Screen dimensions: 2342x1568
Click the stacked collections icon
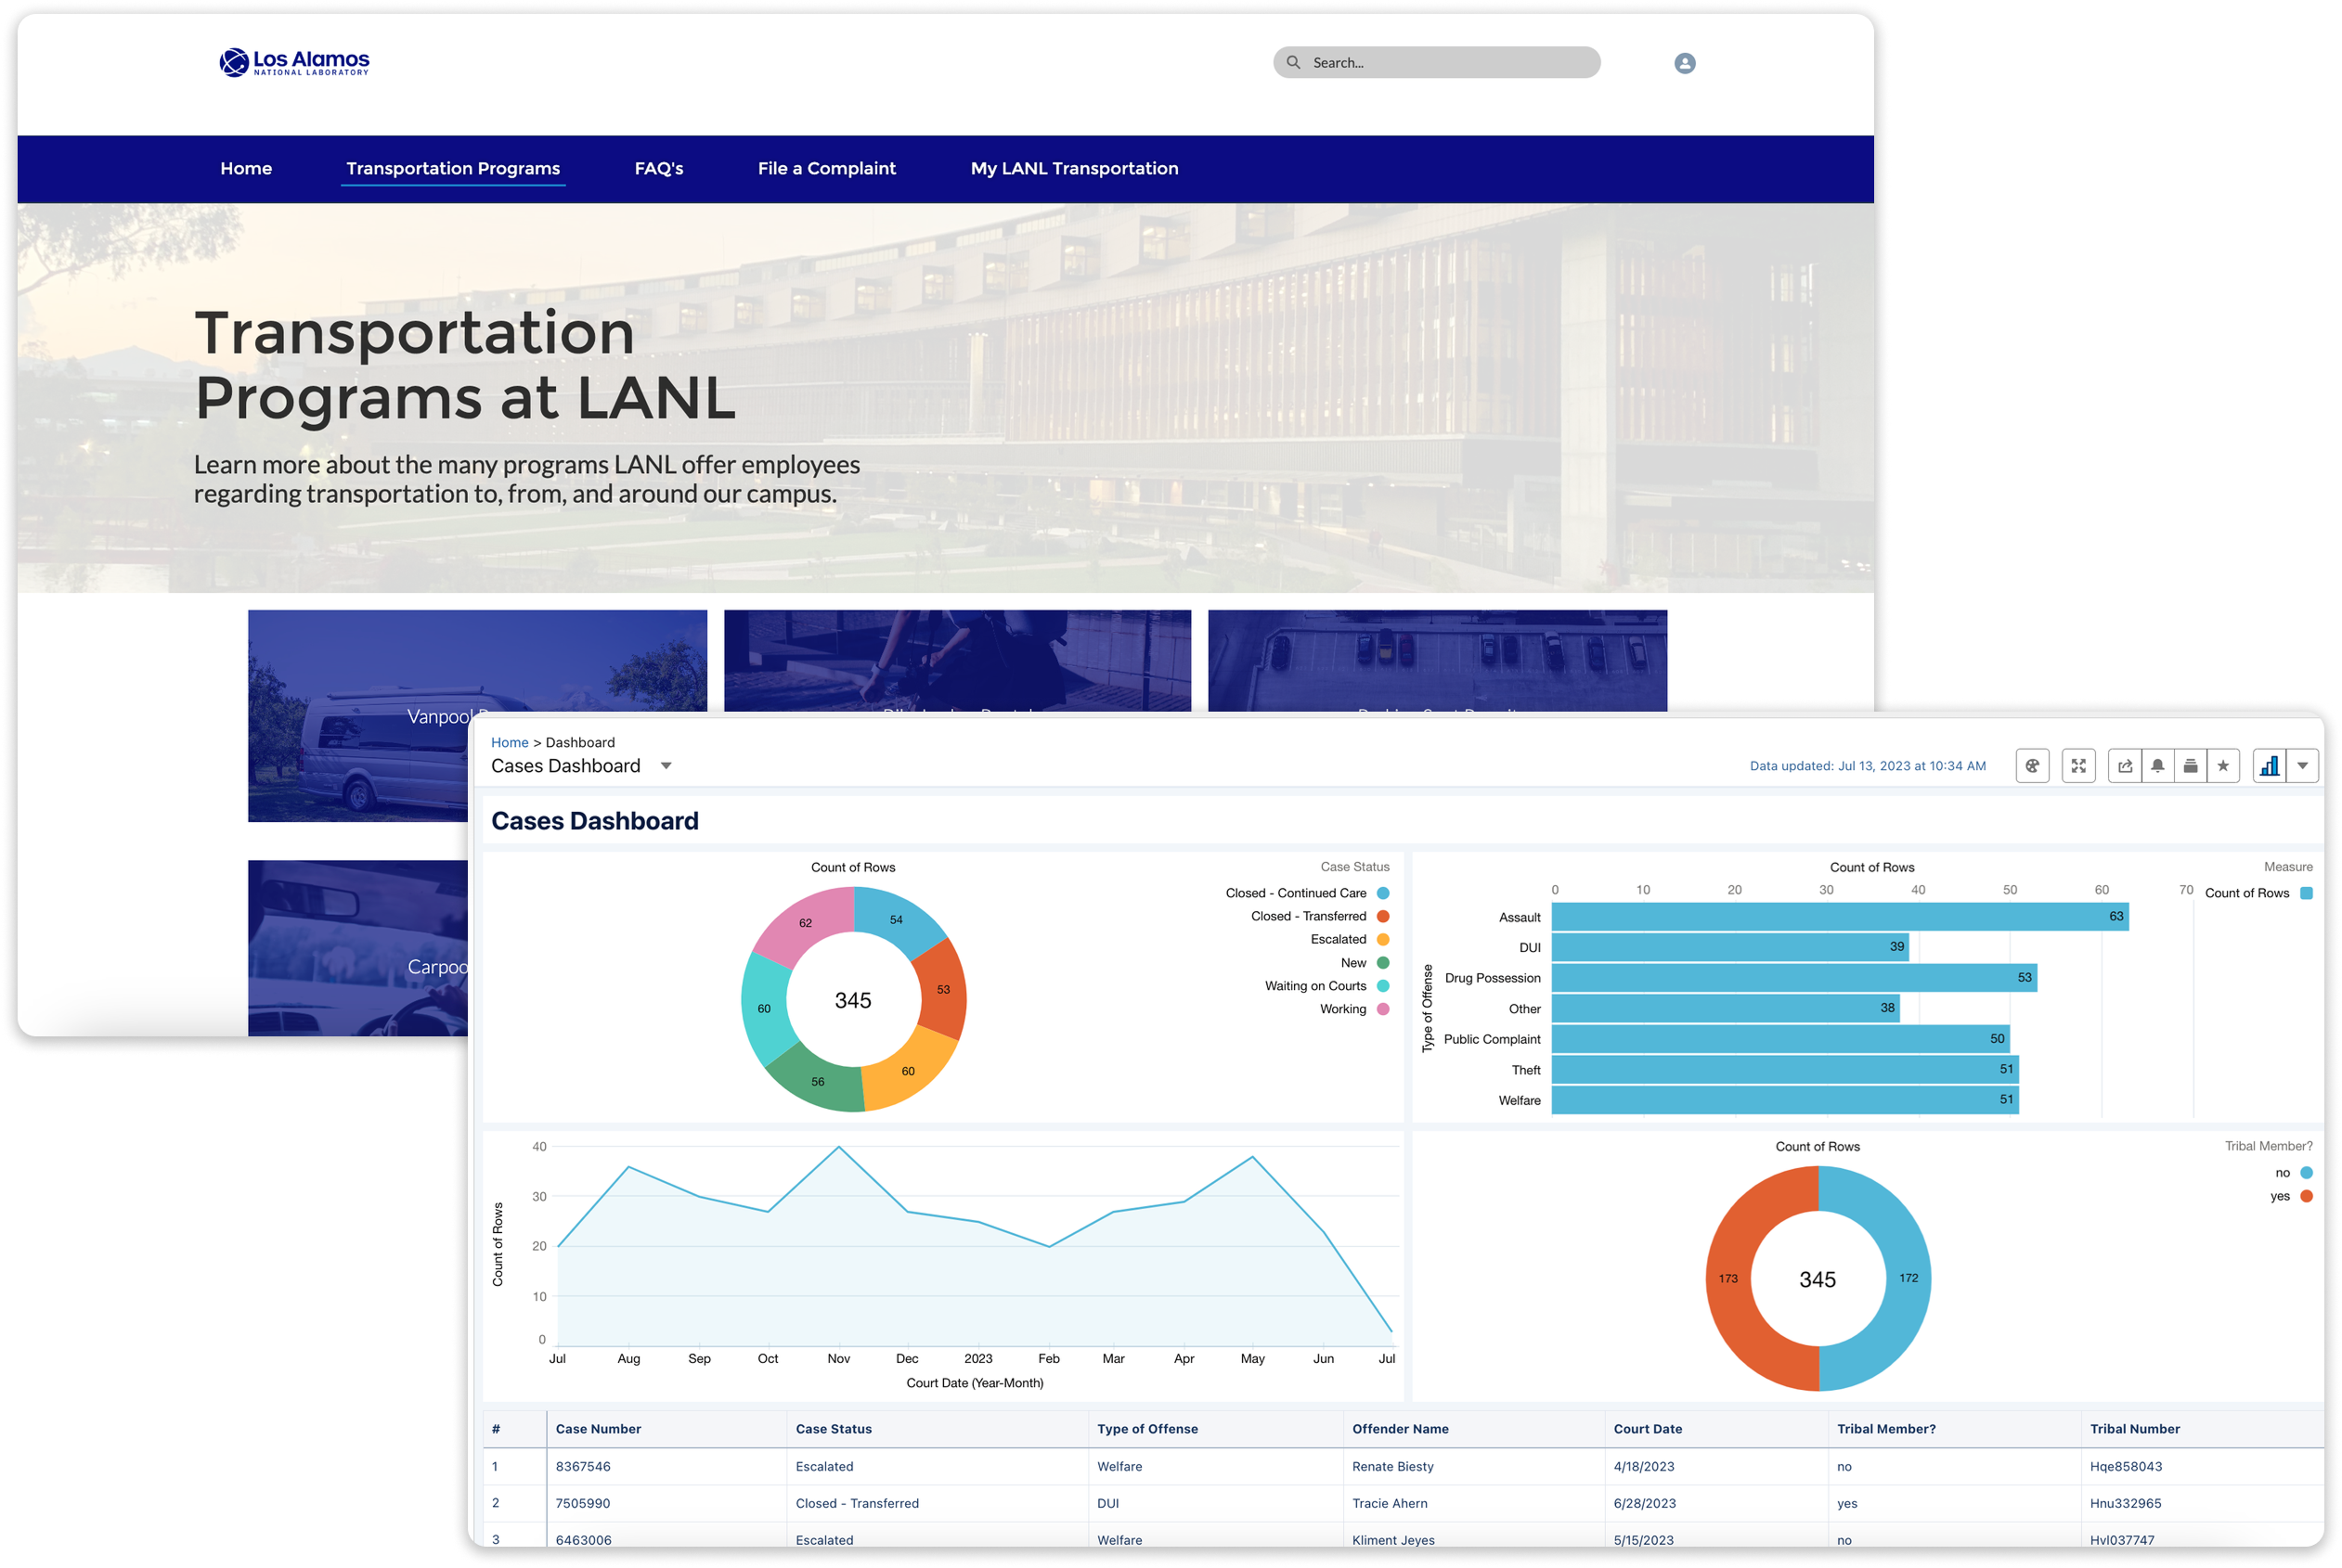[x=2190, y=766]
